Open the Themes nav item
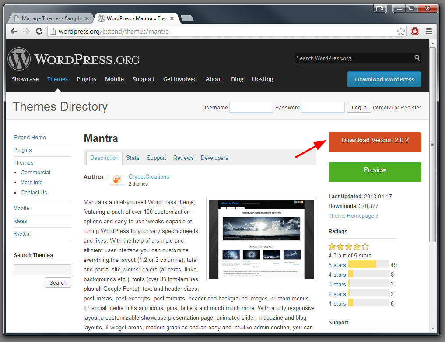Image resolution: width=445 pixels, height=342 pixels. coord(57,79)
